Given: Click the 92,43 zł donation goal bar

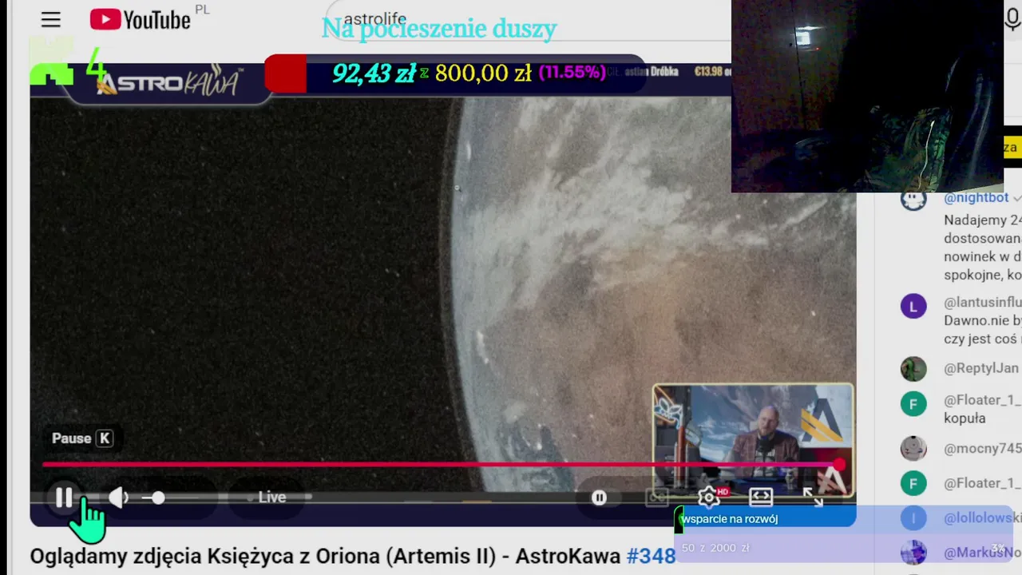Looking at the screenshot, I should (455, 73).
